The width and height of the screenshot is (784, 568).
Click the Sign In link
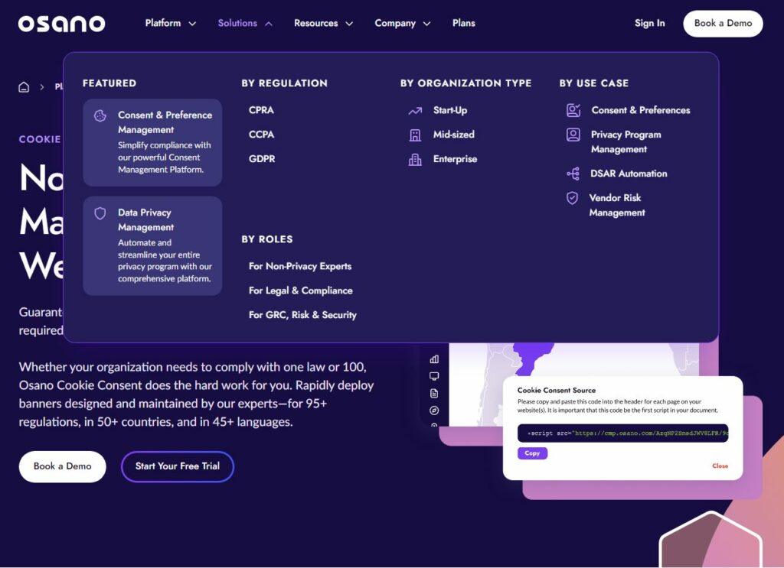point(649,23)
